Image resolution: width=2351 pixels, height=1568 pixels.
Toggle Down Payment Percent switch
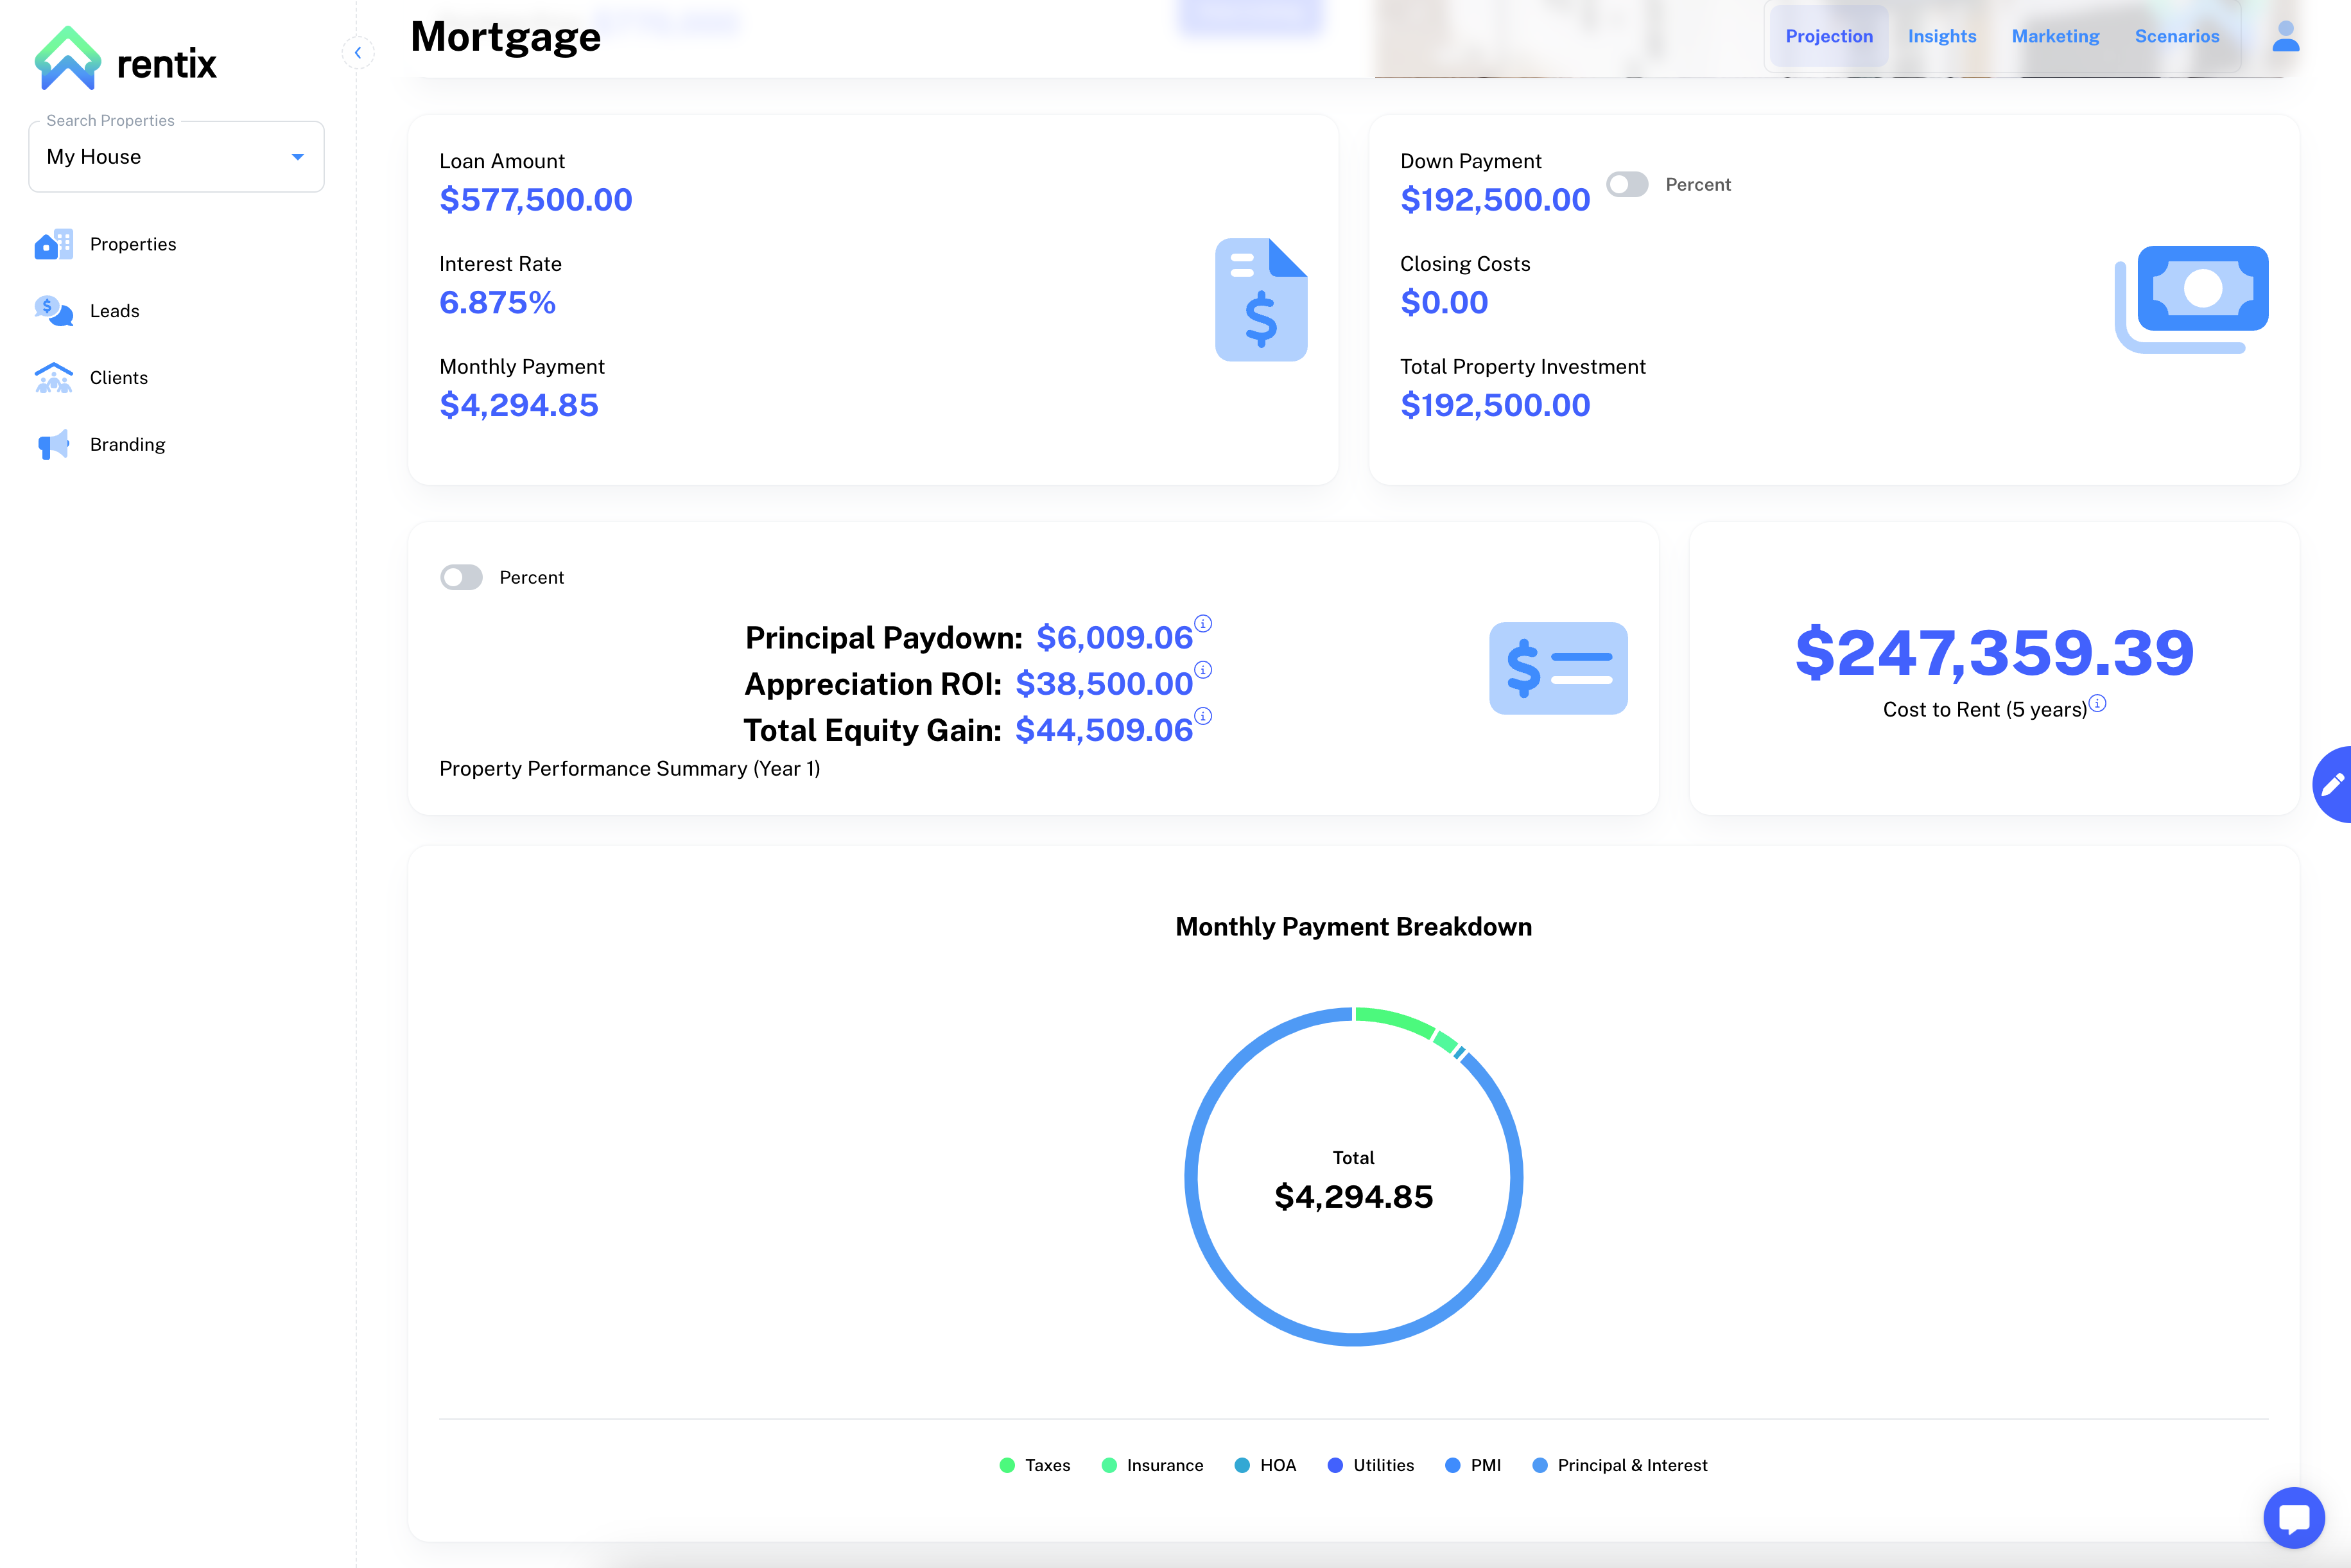coord(1626,185)
